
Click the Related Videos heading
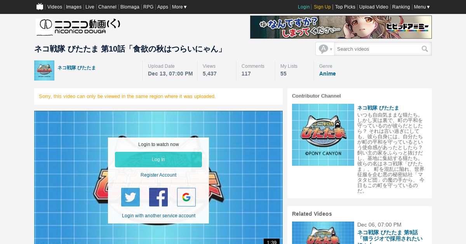point(312,214)
